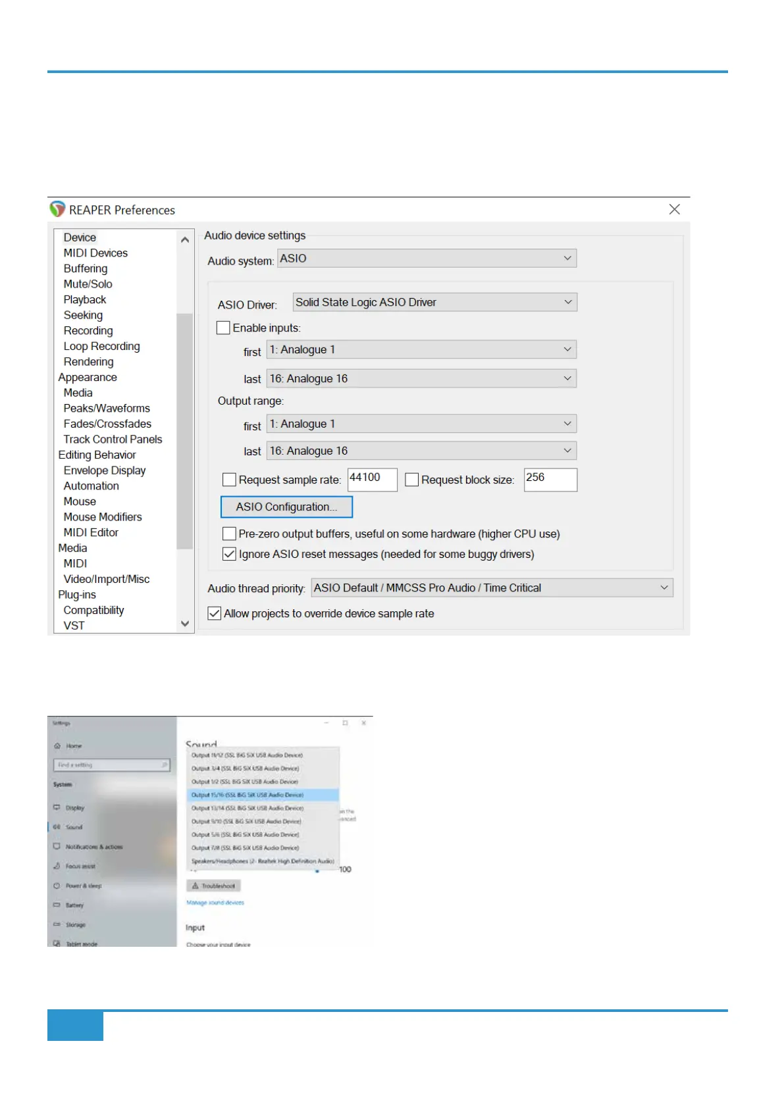
Task: Click search magnifier in Find a setting
Action: 164,765
